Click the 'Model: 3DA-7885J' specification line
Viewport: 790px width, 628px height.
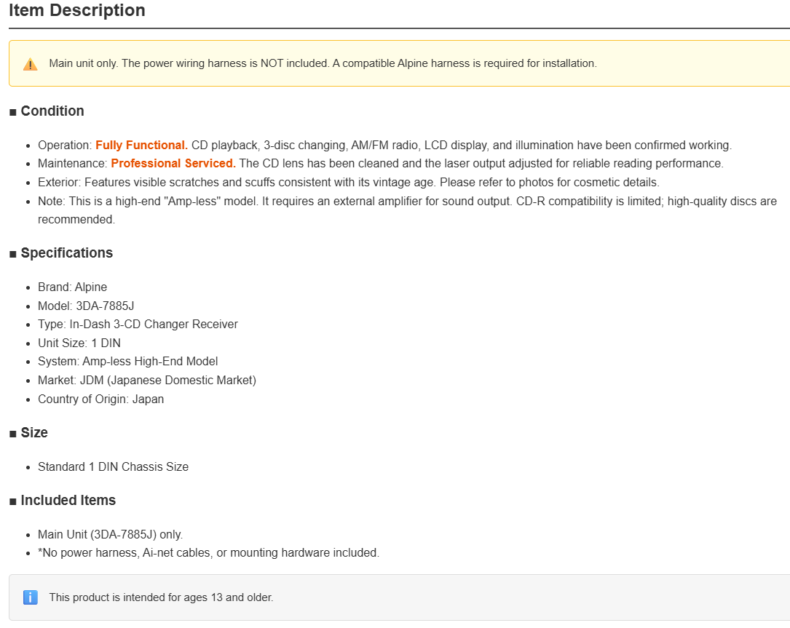(86, 306)
